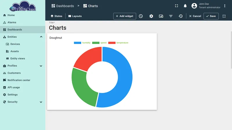This screenshot has height=130, width=232.
Task: Open notifications bell
Action: [185, 6]
